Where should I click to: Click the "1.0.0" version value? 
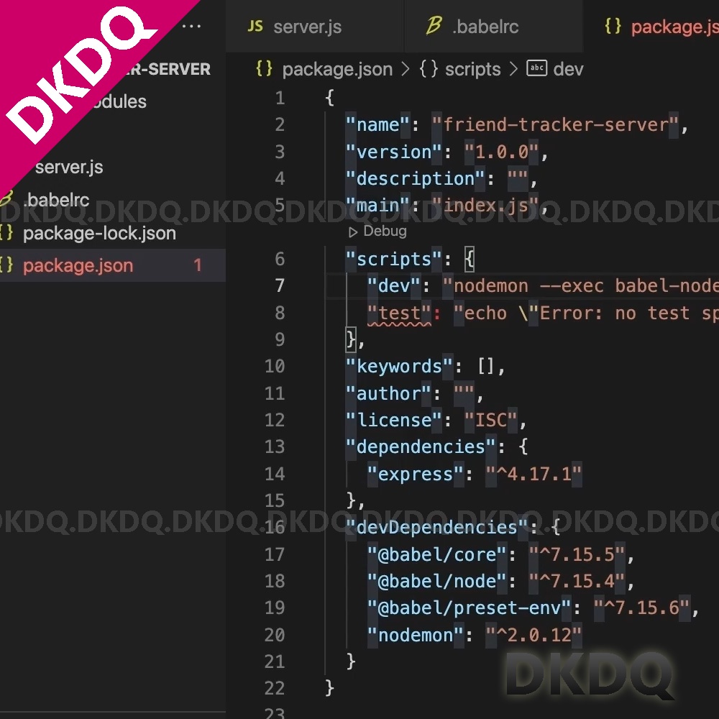tap(502, 152)
